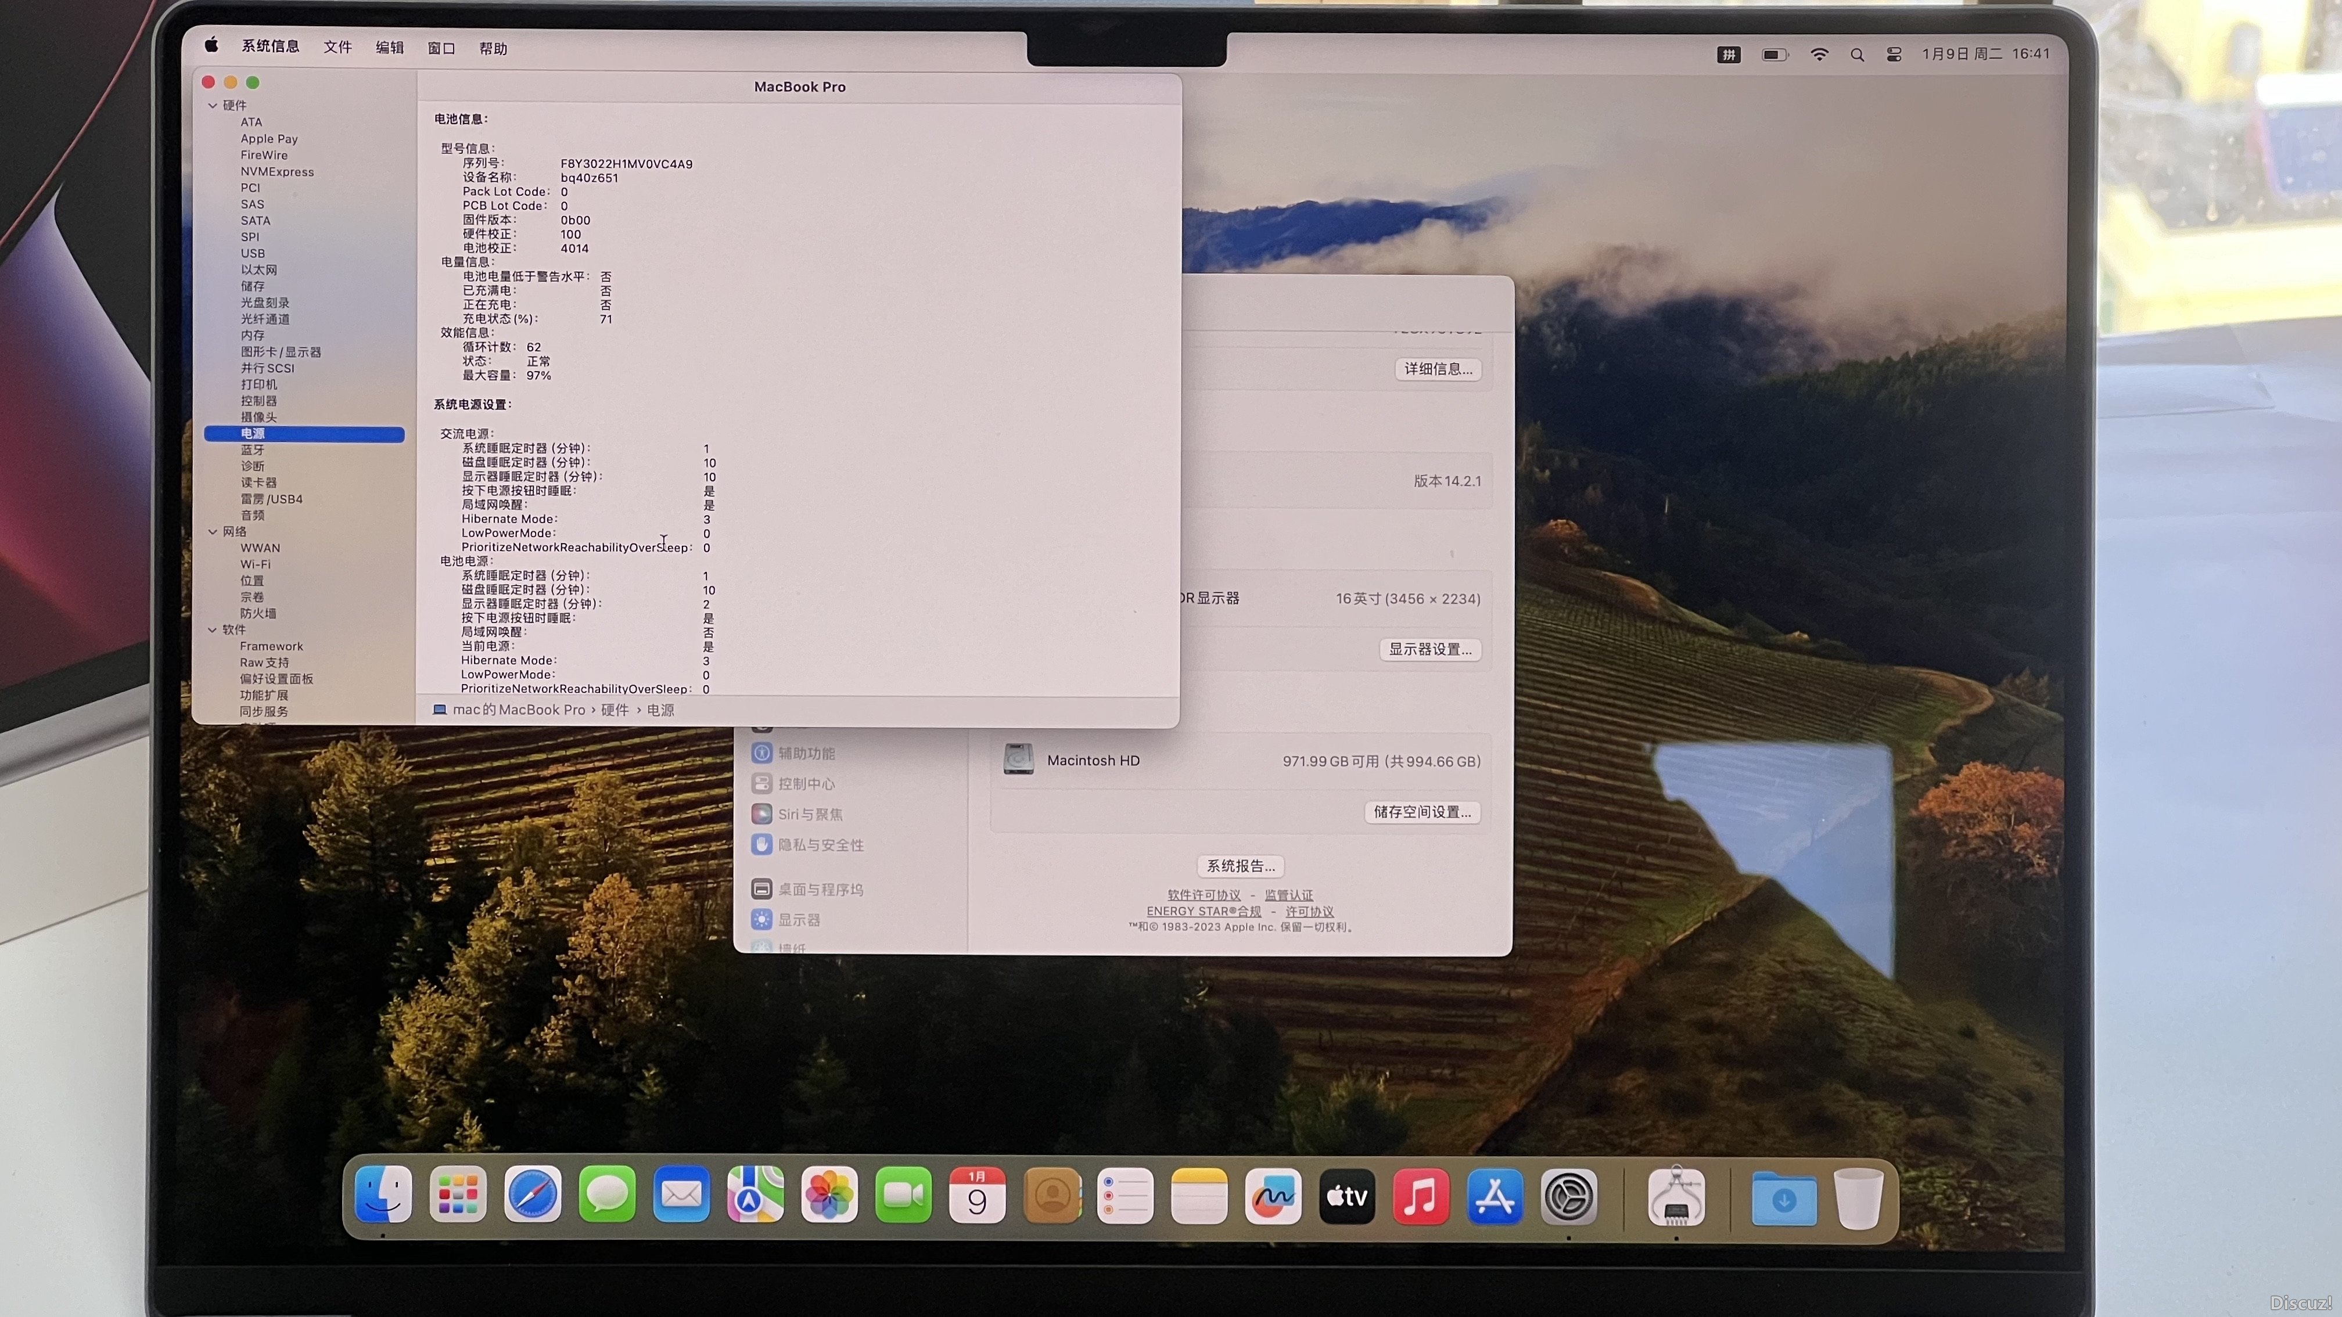Viewport: 2342px width, 1317px height.
Task: Open Freeform app in the Dock
Action: [1273, 1196]
